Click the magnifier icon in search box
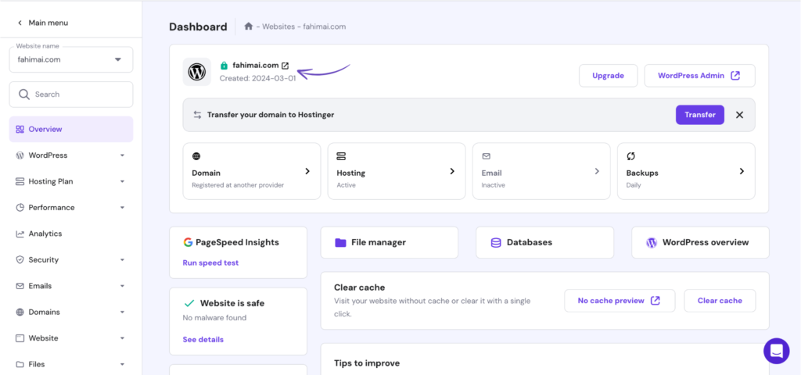801x375 pixels. [x=23, y=95]
